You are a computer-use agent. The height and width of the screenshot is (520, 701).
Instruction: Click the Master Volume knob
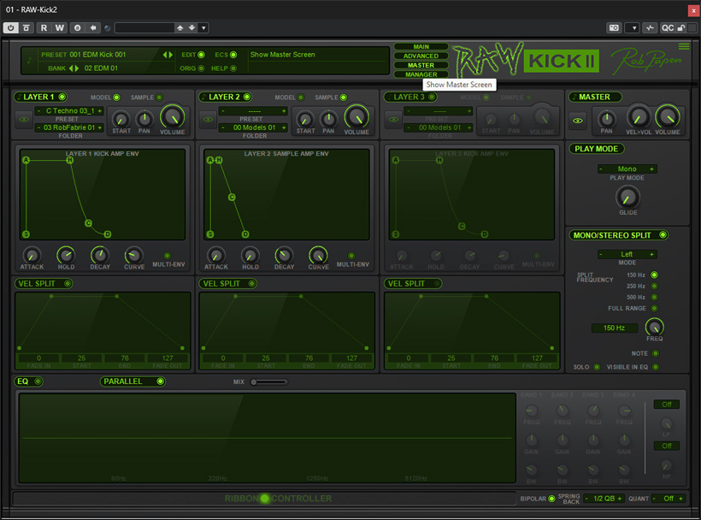667,116
